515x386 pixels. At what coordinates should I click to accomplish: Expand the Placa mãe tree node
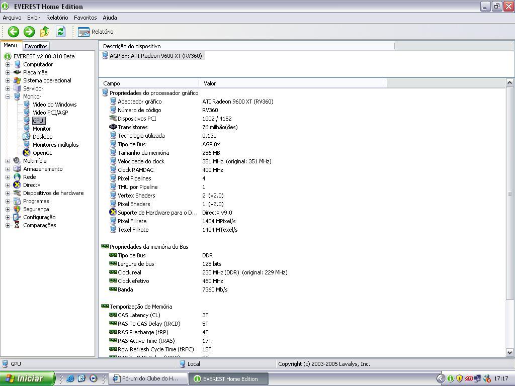coord(8,72)
